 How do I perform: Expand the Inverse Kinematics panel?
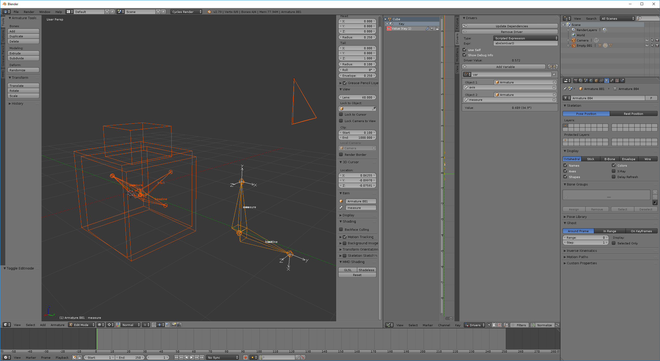(x=581, y=251)
